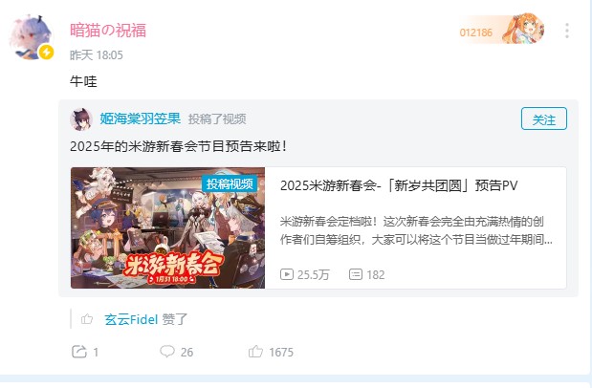Screen dimensions: 592x388
Task: Click 暗猫の祝福's profile avatar
Action: pyautogui.click(x=31, y=37)
